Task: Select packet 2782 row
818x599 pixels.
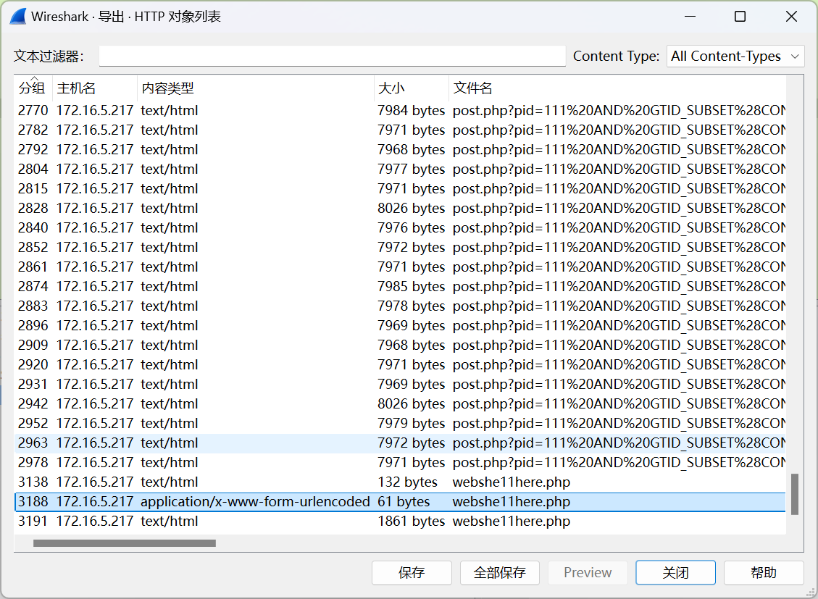Action: click(x=400, y=130)
